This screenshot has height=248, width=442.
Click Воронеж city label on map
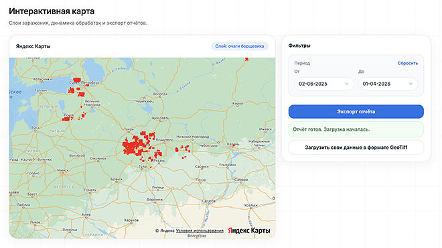pyautogui.click(x=155, y=200)
